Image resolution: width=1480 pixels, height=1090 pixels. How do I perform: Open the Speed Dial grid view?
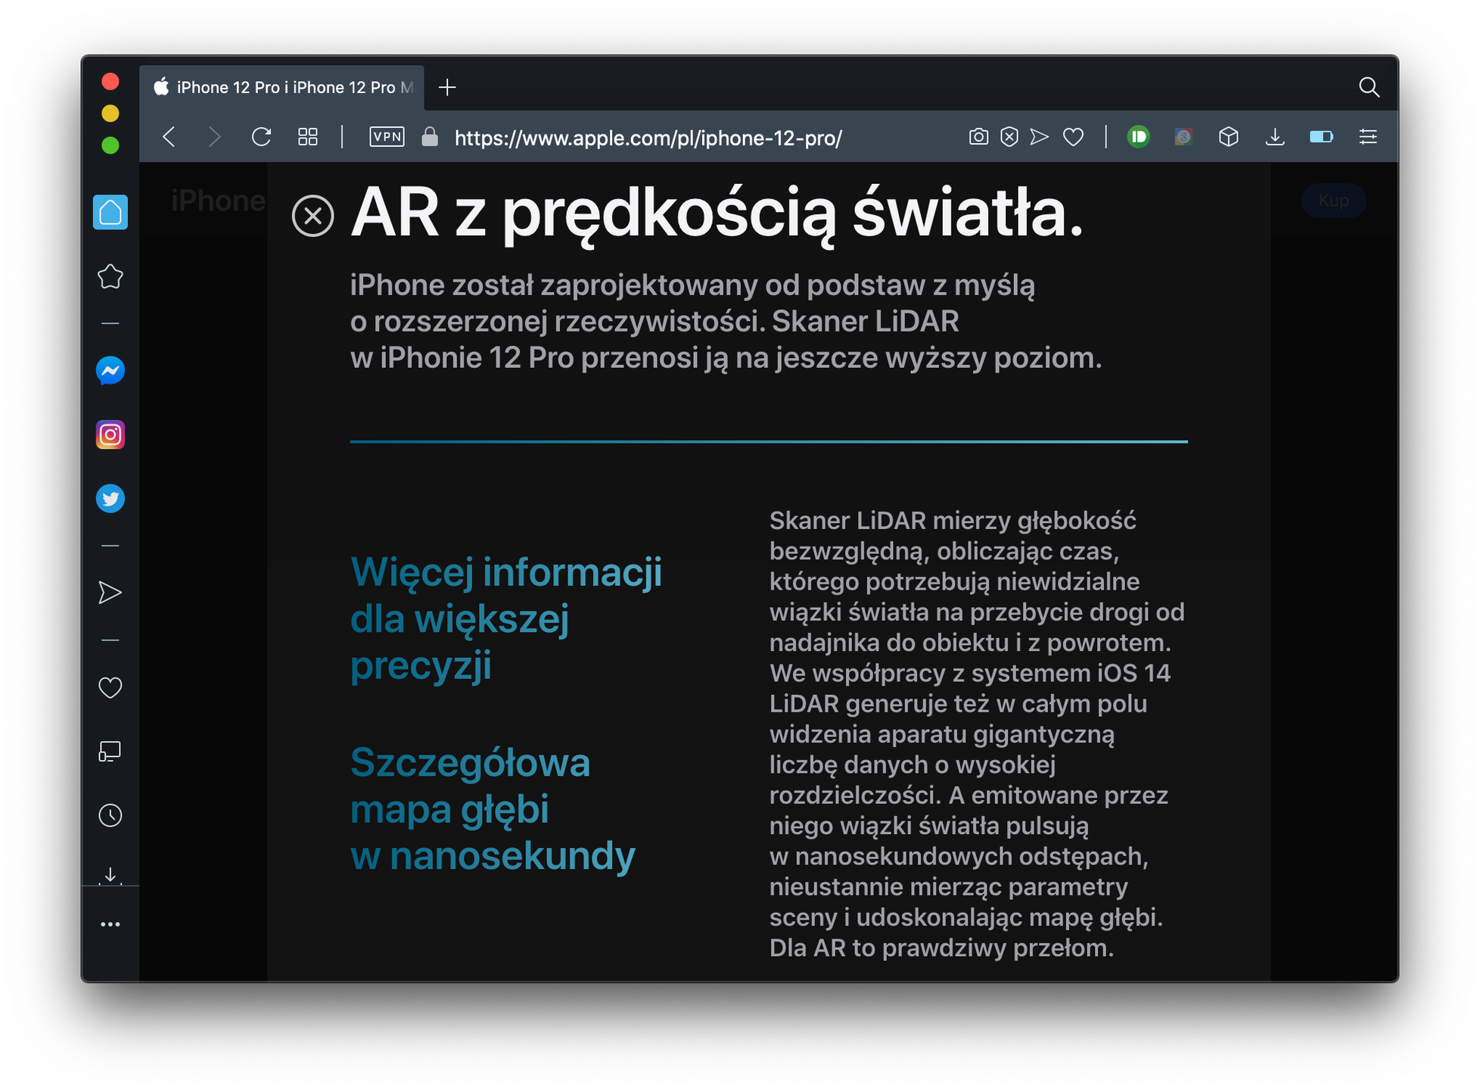[x=308, y=137]
